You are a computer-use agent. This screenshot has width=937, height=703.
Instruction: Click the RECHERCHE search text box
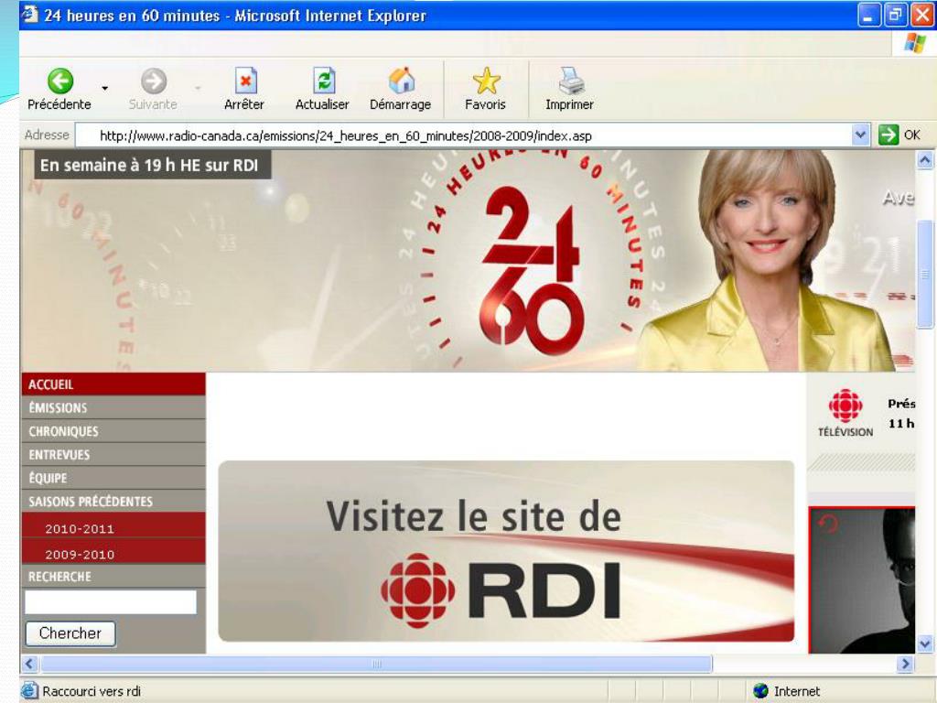[x=111, y=602]
